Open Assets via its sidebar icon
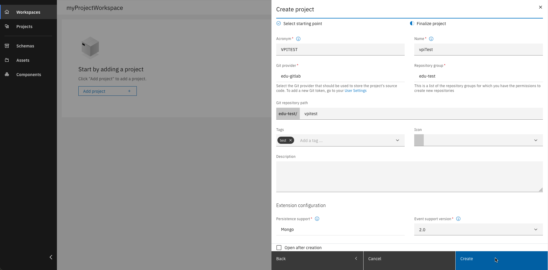This screenshot has height=270, width=548. [x=7, y=60]
